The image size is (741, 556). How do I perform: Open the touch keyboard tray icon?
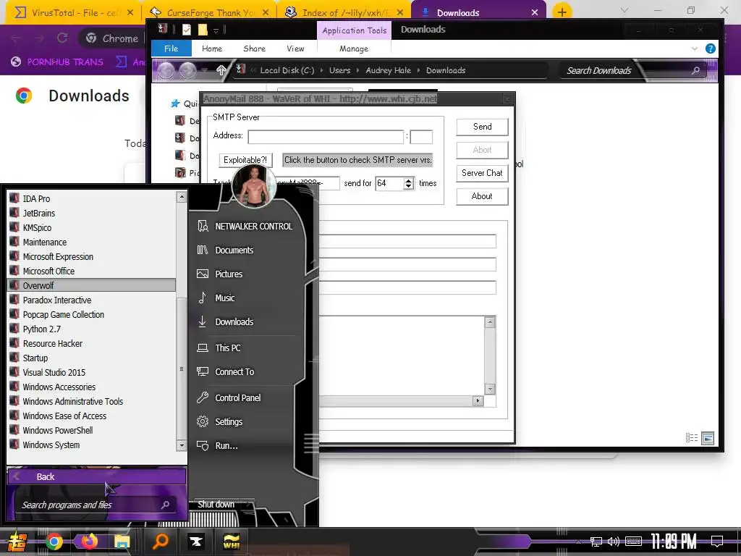pyautogui.click(x=633, y=542)
